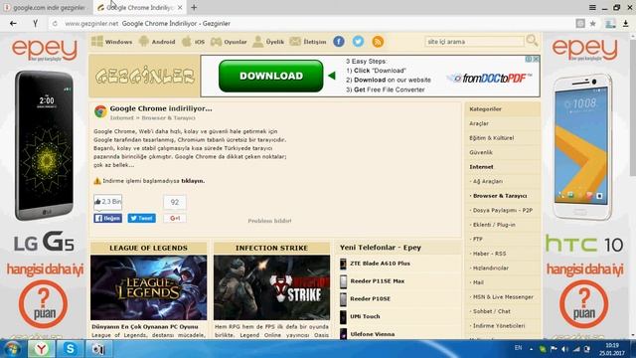Open Windows Start menu

click(x=12, y=349)
